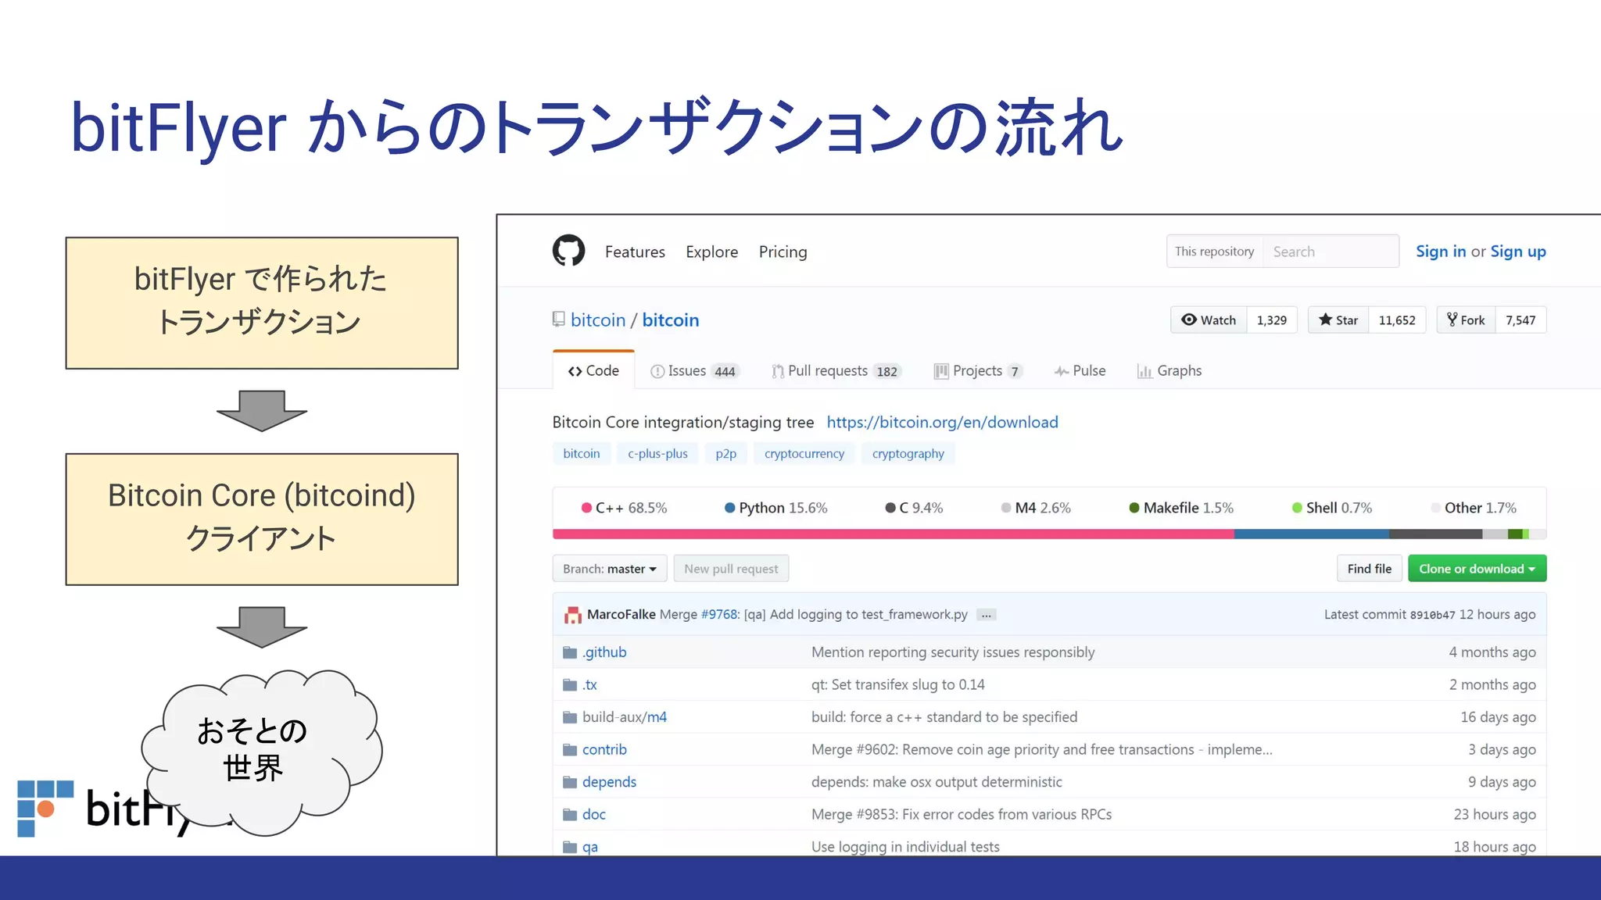The height and width of the screenshot is (900, 1601).
Task: Click the Fork icon
Action: tap(1452, 320)
